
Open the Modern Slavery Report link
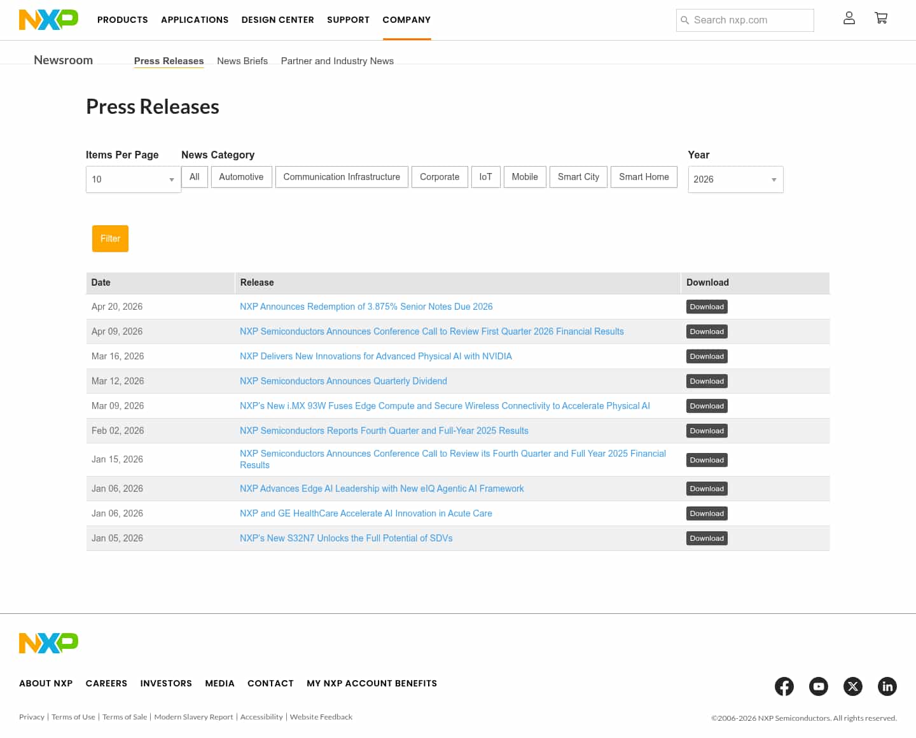(x=193, y=717)
